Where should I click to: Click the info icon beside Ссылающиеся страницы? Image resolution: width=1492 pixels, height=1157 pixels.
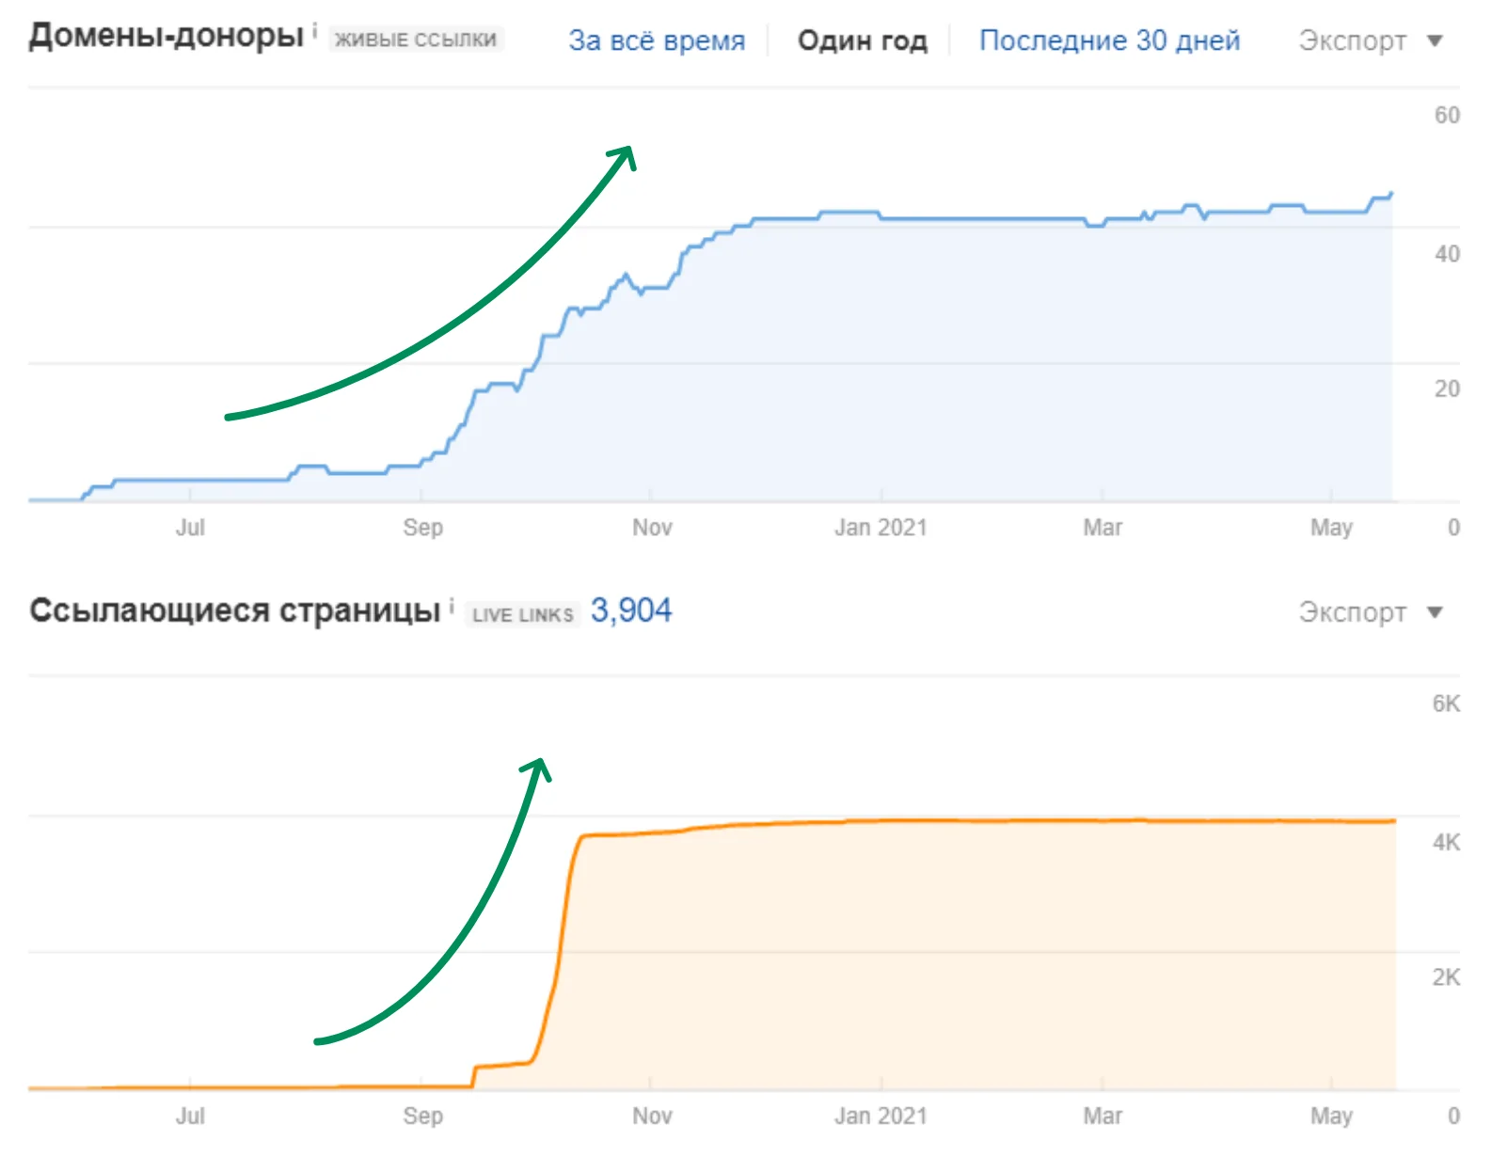coord(452,606)
